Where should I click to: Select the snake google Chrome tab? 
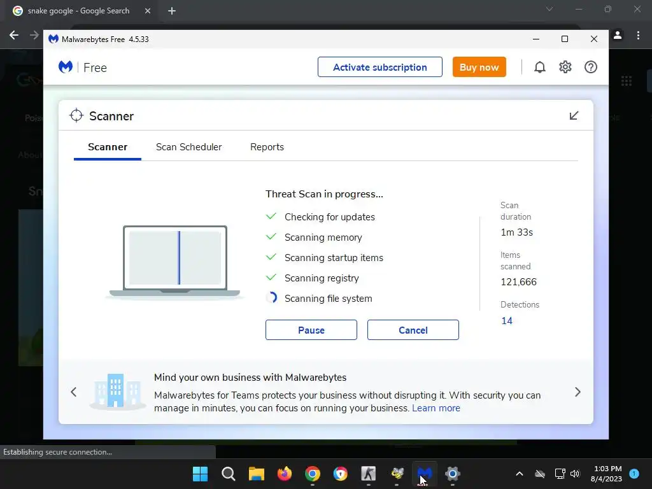pyautogui.click(x=78, y=11)
